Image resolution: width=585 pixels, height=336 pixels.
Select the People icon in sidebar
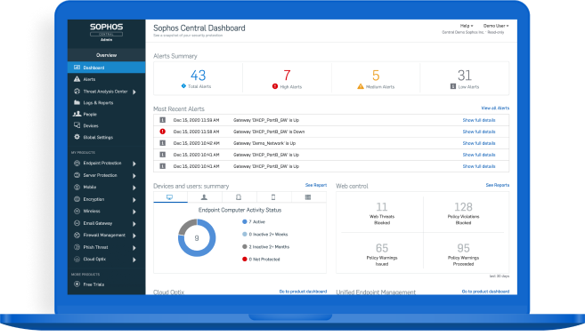tap(77, 114)
